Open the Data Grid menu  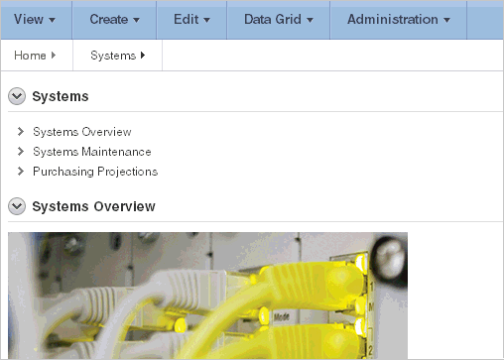click(279, 20)
